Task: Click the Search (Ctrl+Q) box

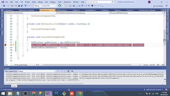Action: click(x=100, y=2)
